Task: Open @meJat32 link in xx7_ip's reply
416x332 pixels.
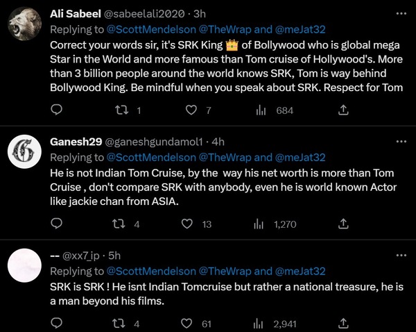Action: pyautogui.click(x=300, y=271)
